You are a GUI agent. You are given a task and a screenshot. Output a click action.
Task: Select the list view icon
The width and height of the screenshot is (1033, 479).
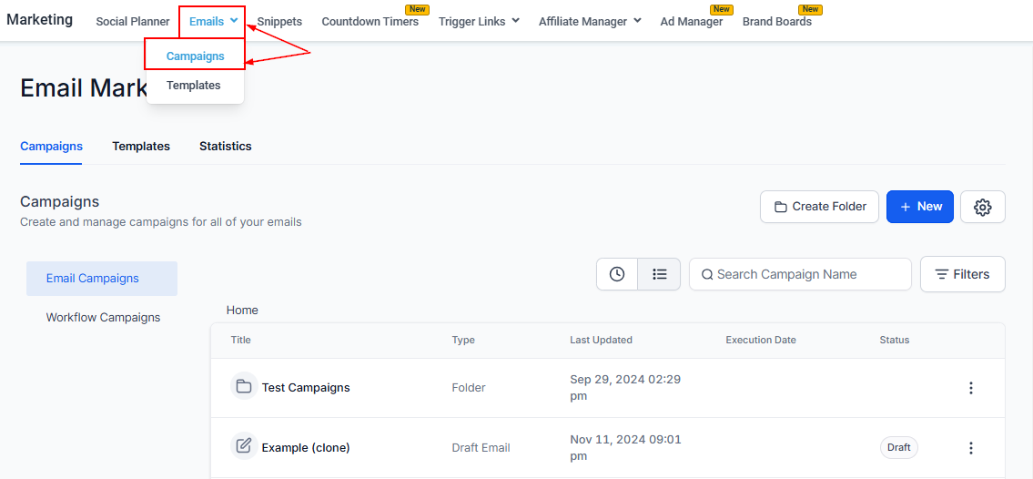pyautogui.click(x=660, y=274)
